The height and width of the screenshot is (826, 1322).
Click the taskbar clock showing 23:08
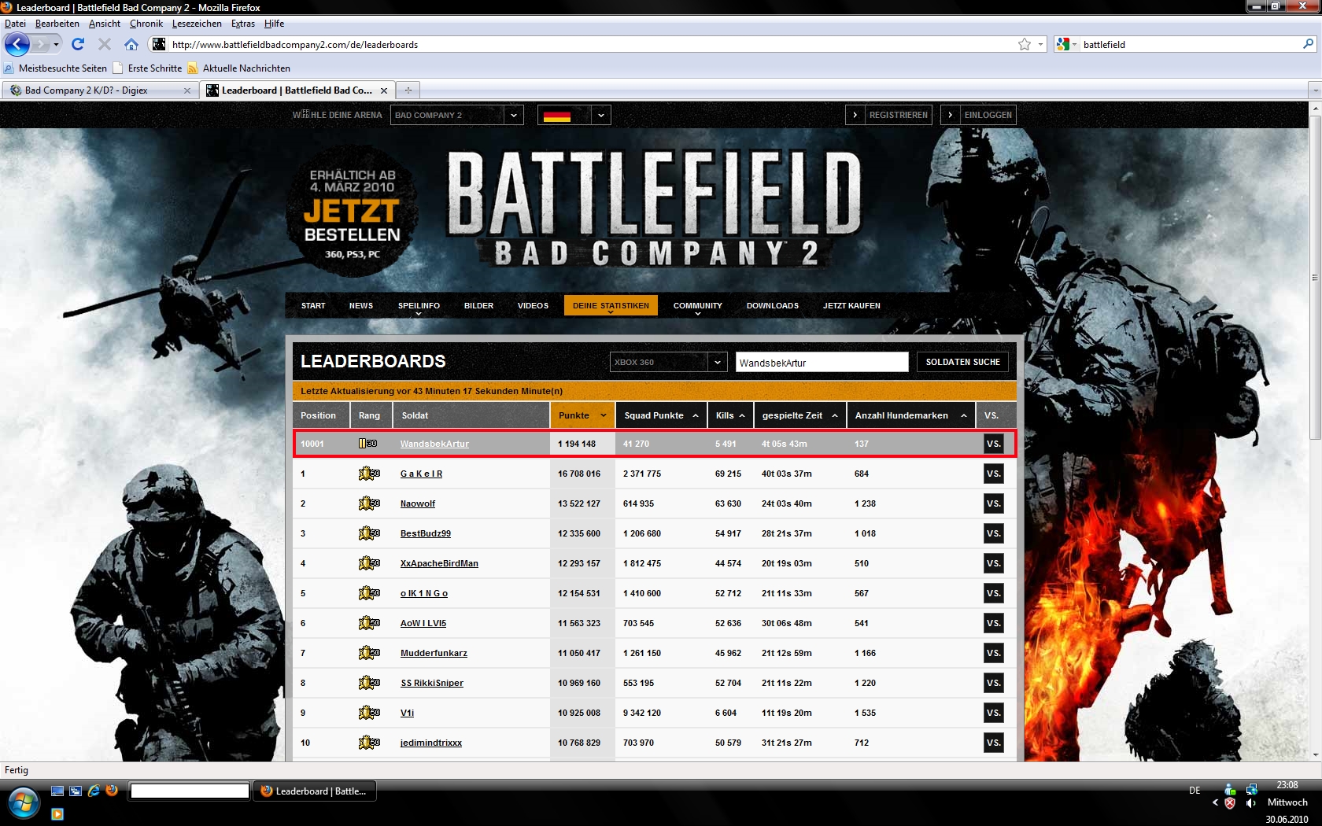[x=1287, y=785]
